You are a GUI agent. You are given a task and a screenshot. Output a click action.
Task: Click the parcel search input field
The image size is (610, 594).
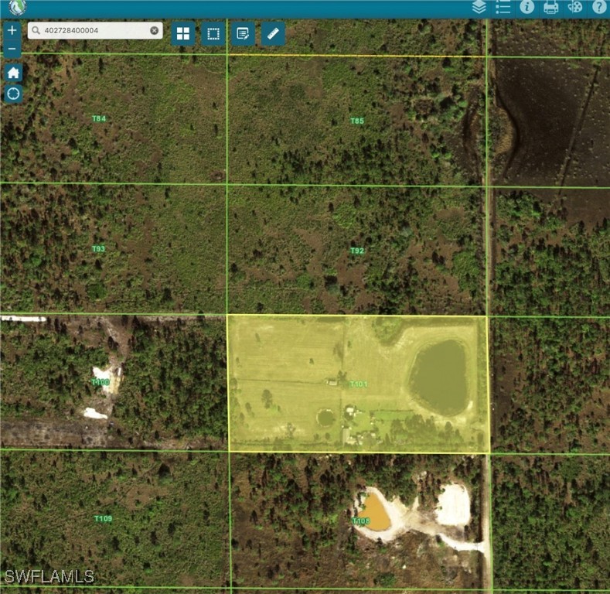[93, 30]
